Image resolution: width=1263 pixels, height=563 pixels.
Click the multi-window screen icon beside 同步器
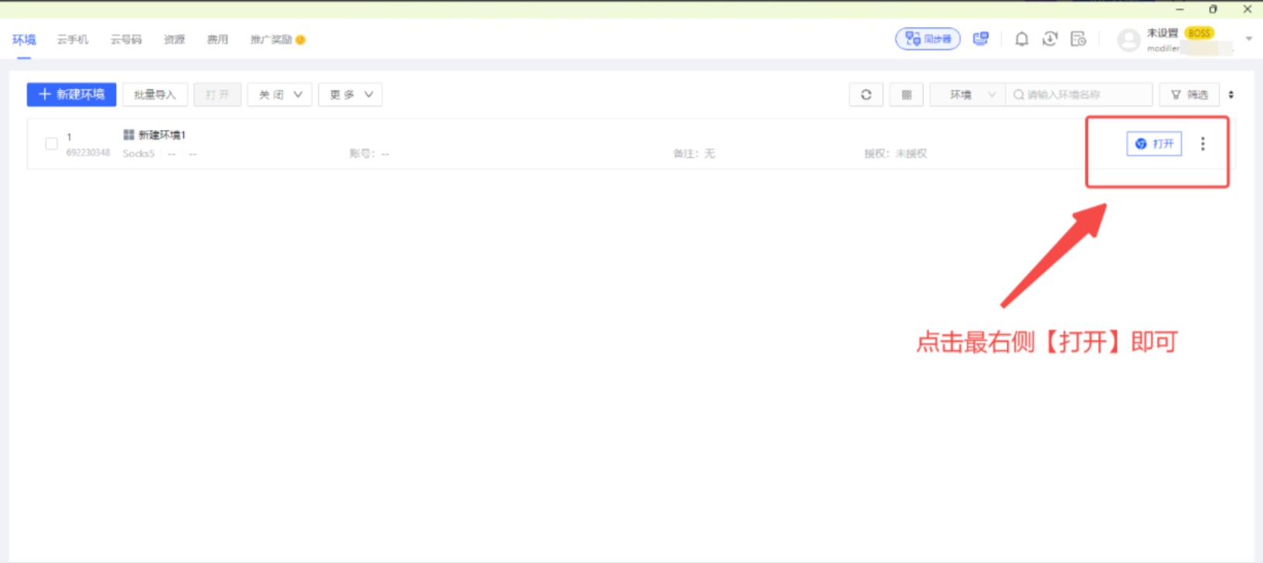pos(981,39)
